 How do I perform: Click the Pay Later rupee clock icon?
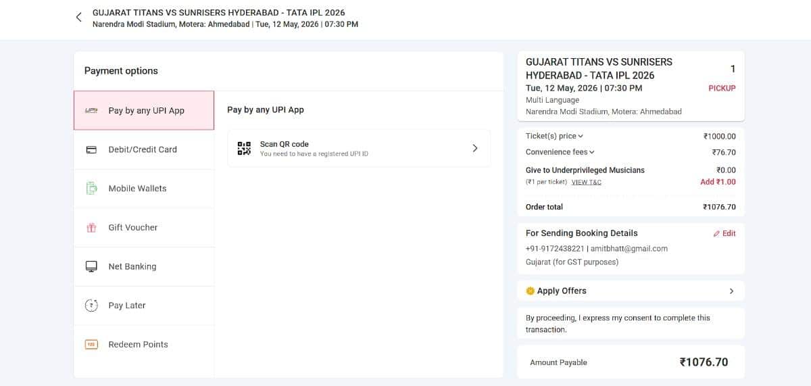point(91,306)
